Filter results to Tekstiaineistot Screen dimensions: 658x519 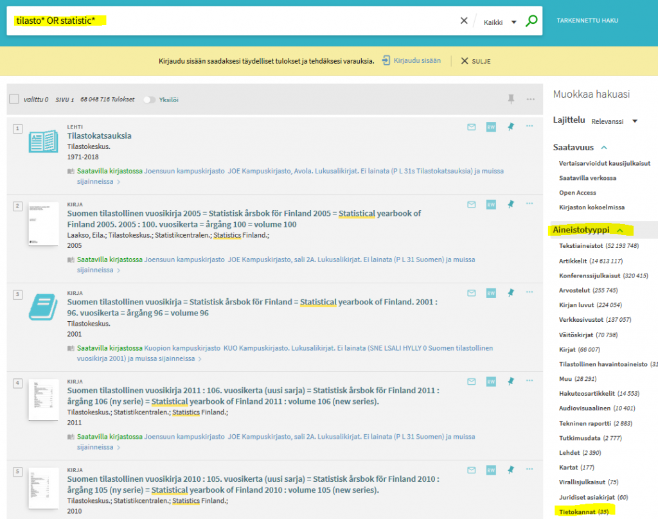pos(599,246)
